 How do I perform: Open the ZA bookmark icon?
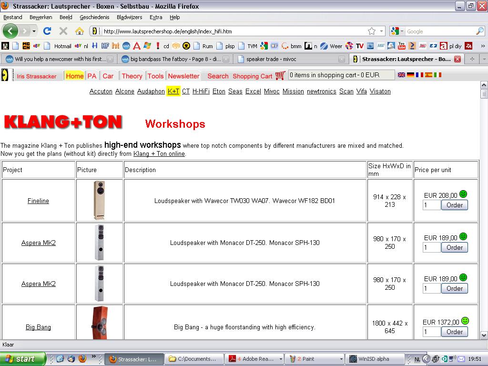coord(468,46)
